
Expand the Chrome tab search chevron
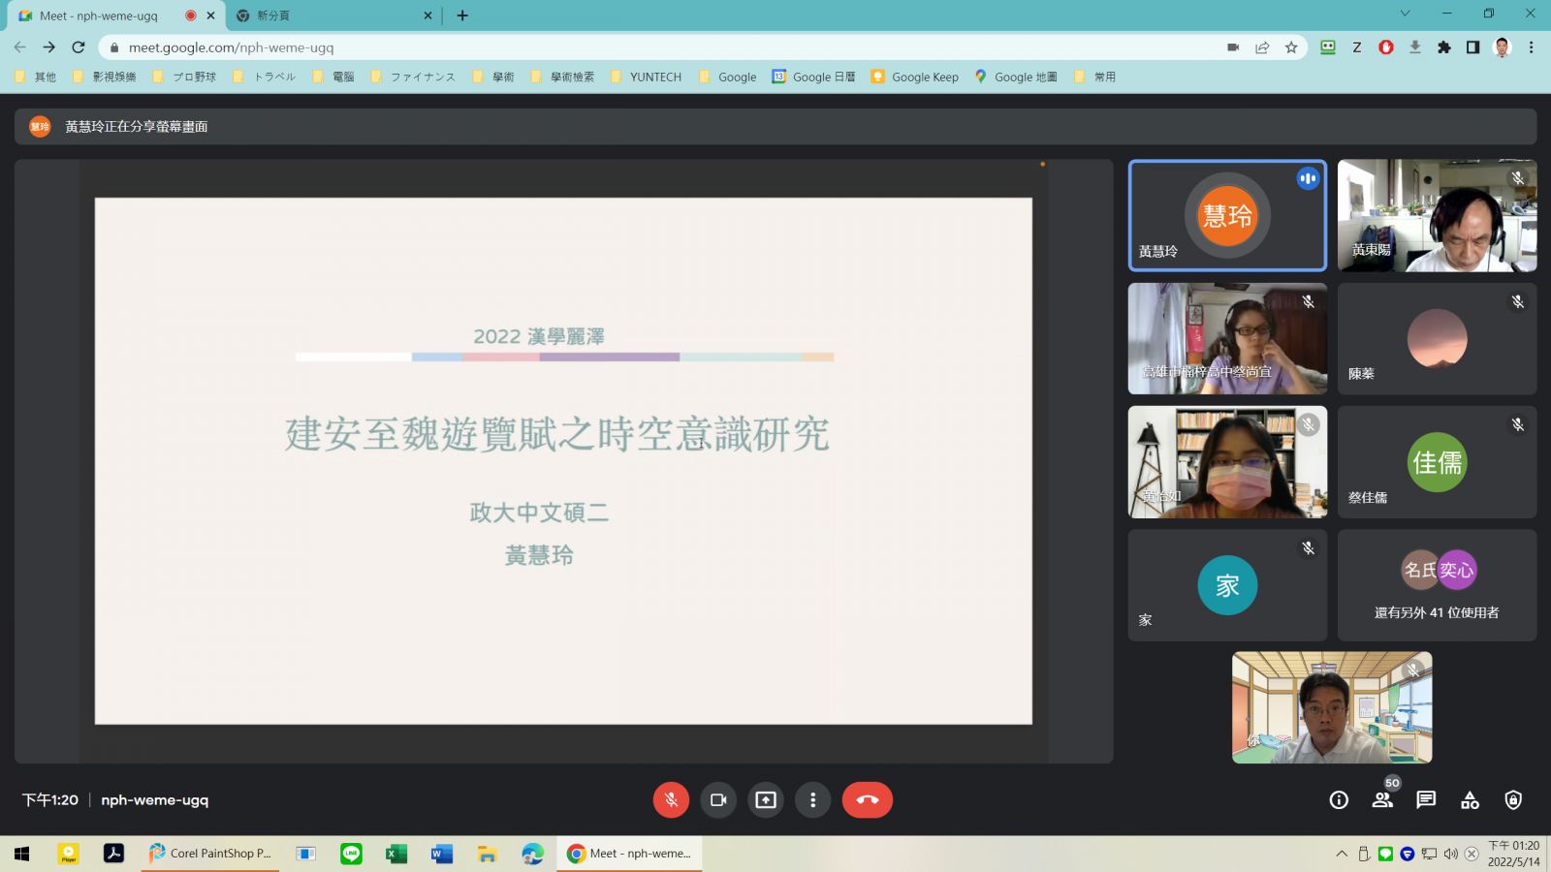[1405, 14]
